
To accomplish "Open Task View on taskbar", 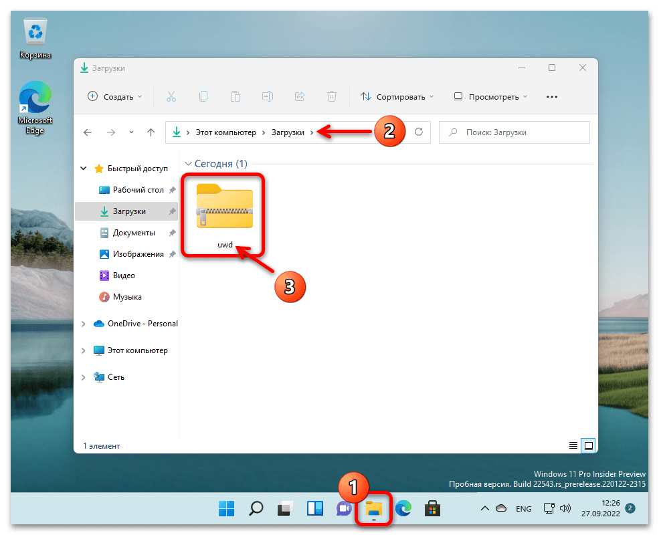I will pyautogui.click(x=286, y=509).
